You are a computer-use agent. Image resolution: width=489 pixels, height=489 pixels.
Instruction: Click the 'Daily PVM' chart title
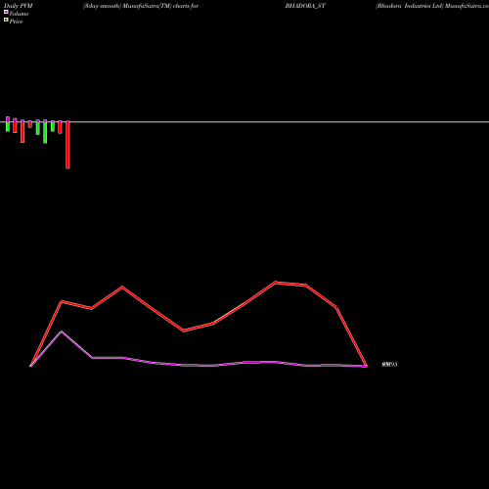[x=19, y=6]
